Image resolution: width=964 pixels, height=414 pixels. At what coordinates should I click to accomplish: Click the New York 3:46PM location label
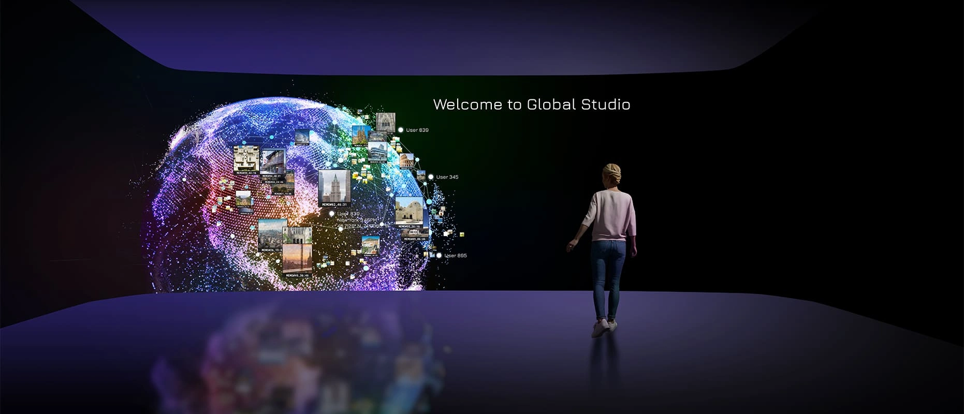(357, 220)
